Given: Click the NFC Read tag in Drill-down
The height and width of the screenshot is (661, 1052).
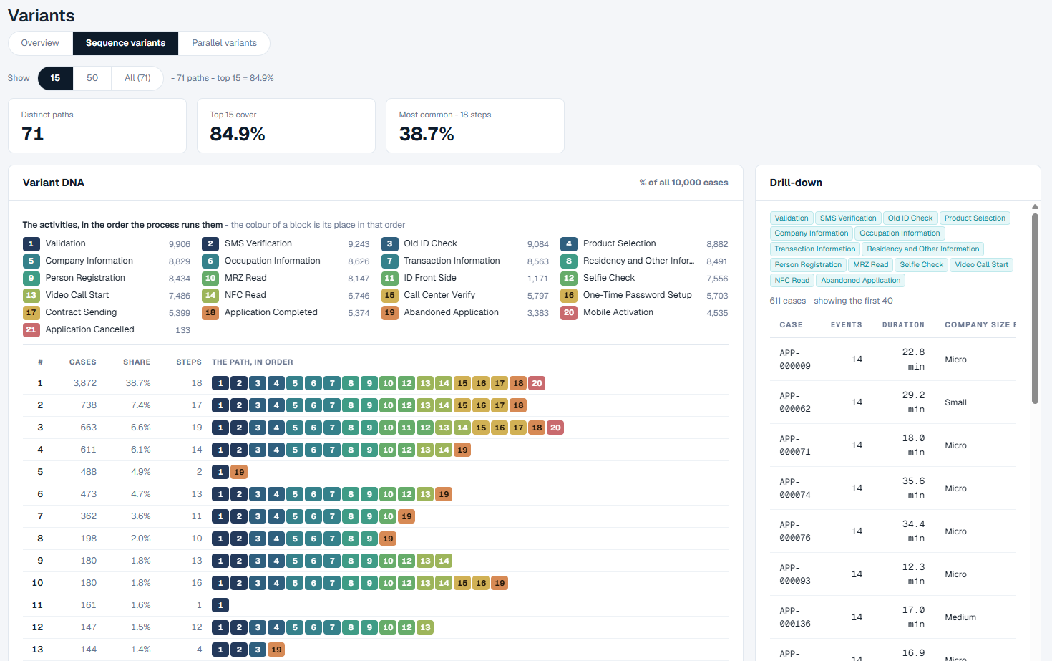Looking at the screenshot, I should [792, 281].
